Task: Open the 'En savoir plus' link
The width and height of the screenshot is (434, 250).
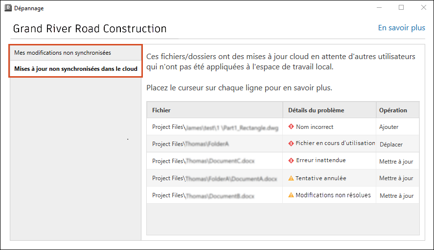Action: 401,28
